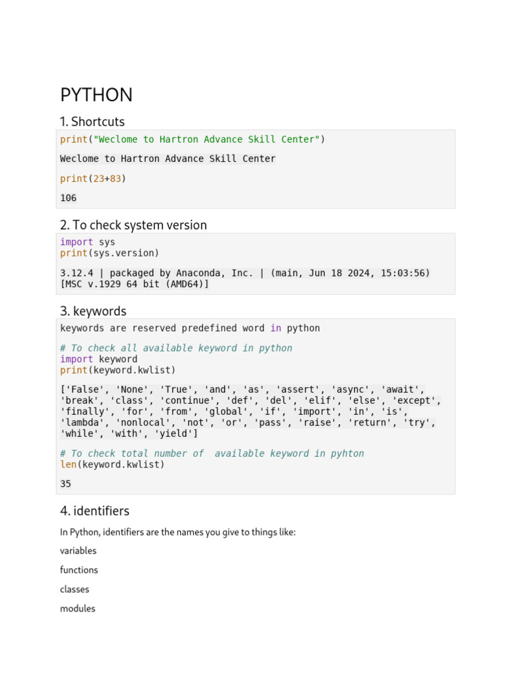Click the 'import sys' code line

pos(87,242)
